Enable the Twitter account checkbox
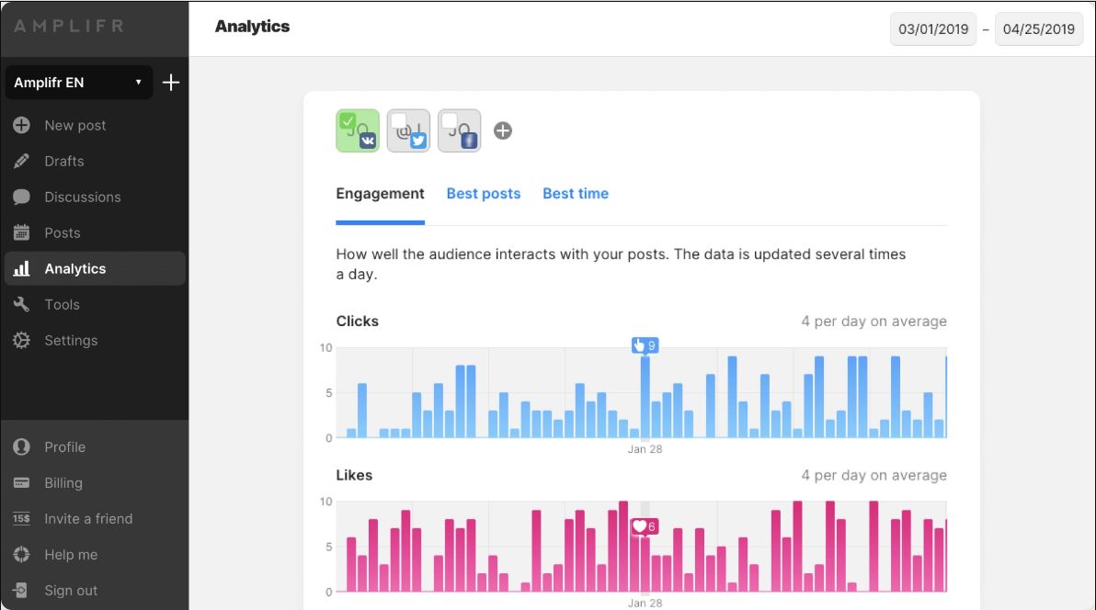Image resolution: width=1096 pixels, height=610 pixels. [x=399, y=120]
